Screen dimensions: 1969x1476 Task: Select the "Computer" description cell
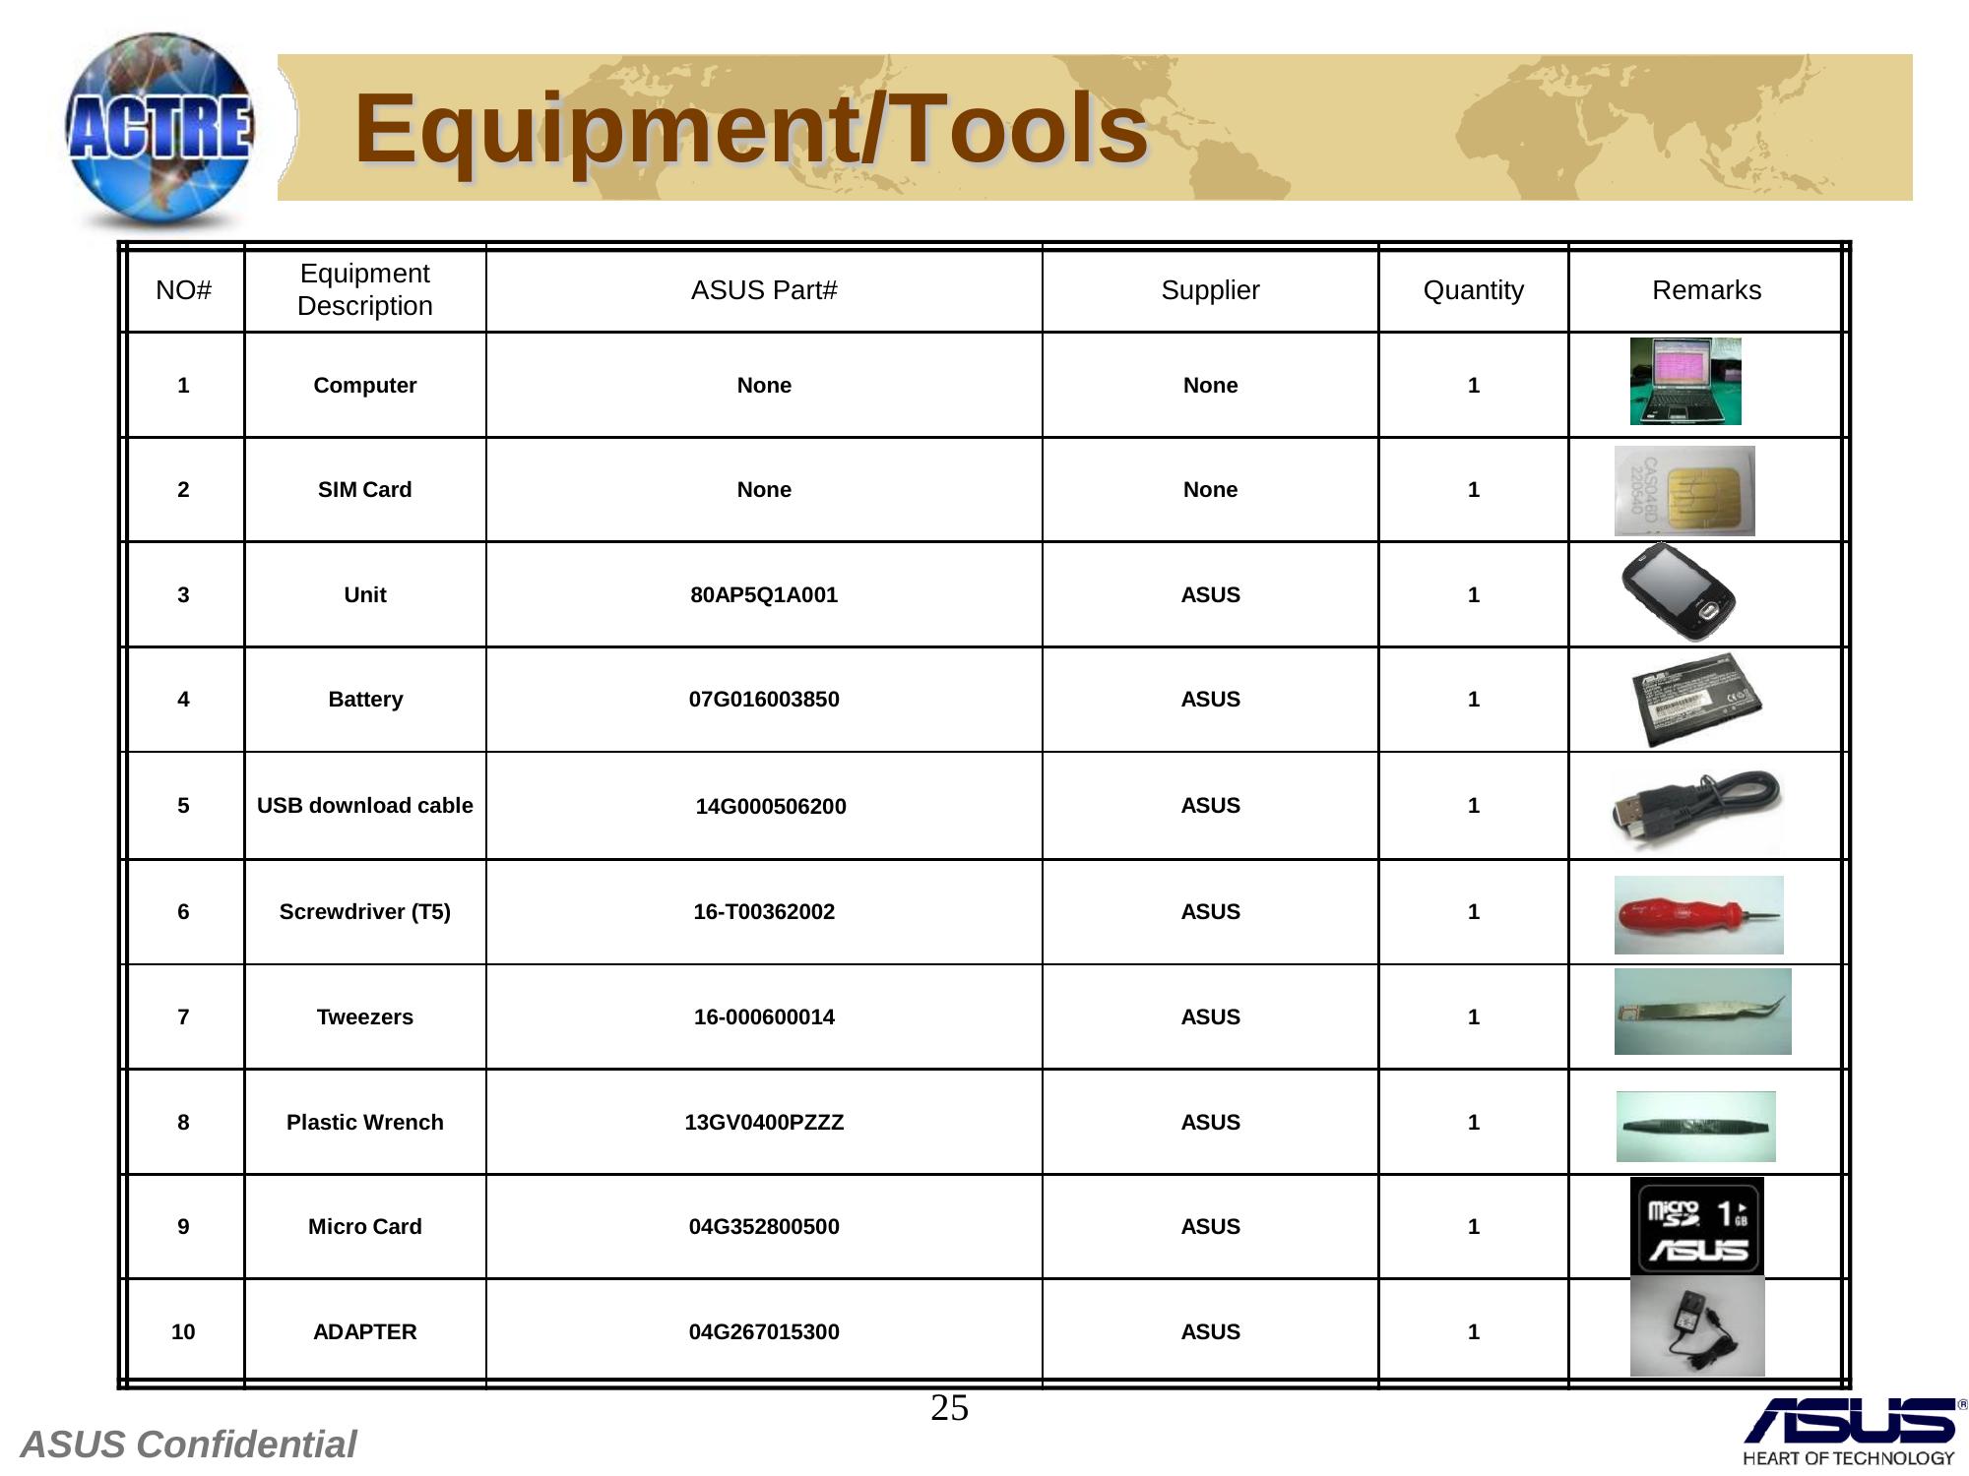365,386
